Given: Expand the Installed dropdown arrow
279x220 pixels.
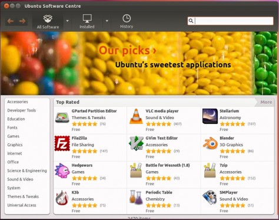Looking at the screenshot, I should (x=107, y=21).
